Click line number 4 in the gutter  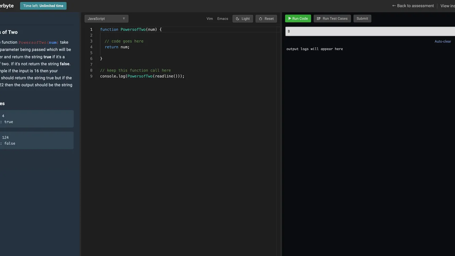tap(91, 47)
